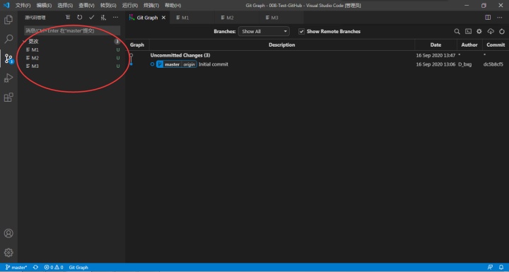Open the 运行(R) menu

(x=130, y=5)
